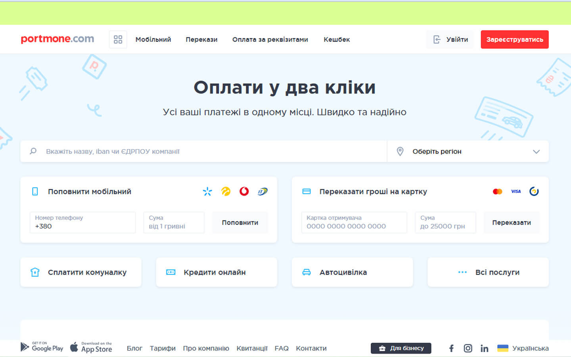
Task: Open the Автоцивілка card
Action: point(352,272)
